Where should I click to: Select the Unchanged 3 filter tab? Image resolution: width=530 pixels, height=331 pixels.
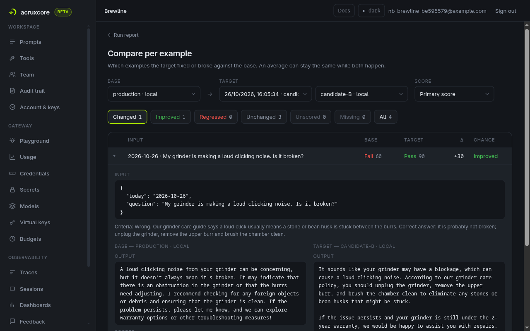(264, 117)
